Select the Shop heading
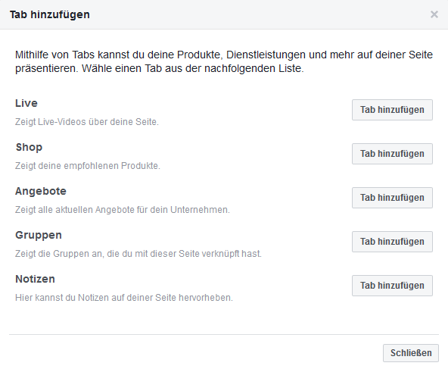This screenshot has width=448, height=369. (29, 148)
